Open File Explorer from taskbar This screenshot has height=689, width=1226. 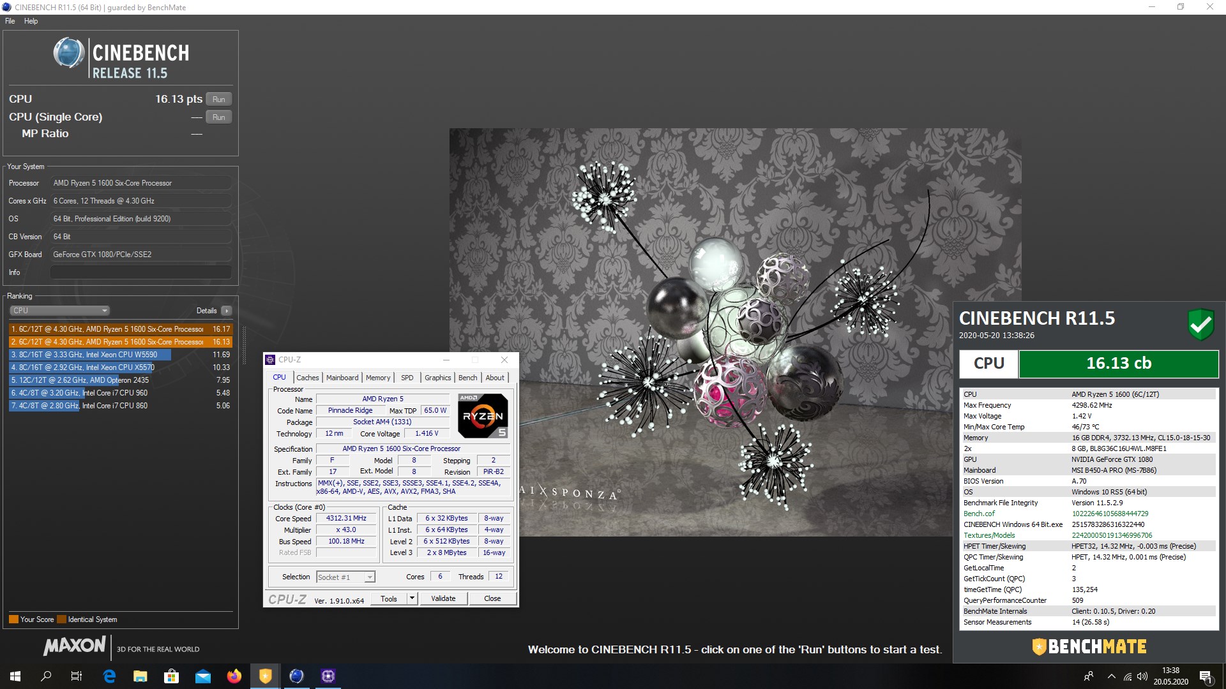pos(140,676)
